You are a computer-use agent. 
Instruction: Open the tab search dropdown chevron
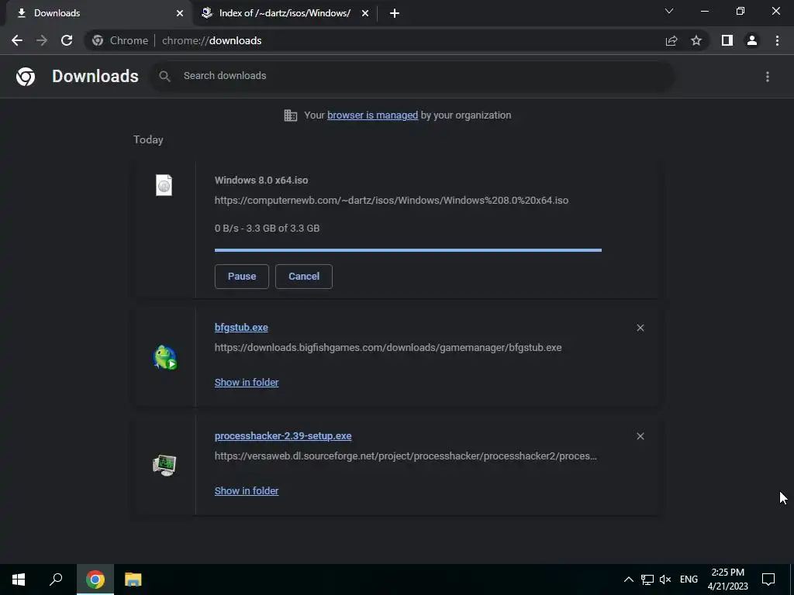pyautogui.click(x=669, y=11)
